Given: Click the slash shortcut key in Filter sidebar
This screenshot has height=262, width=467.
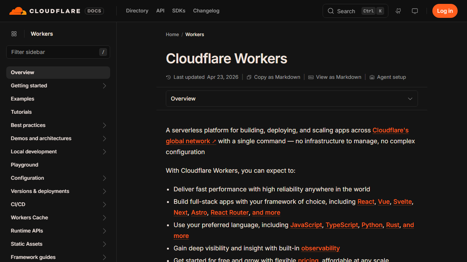Looking at the screenshot, I should [x=103, y=52].
